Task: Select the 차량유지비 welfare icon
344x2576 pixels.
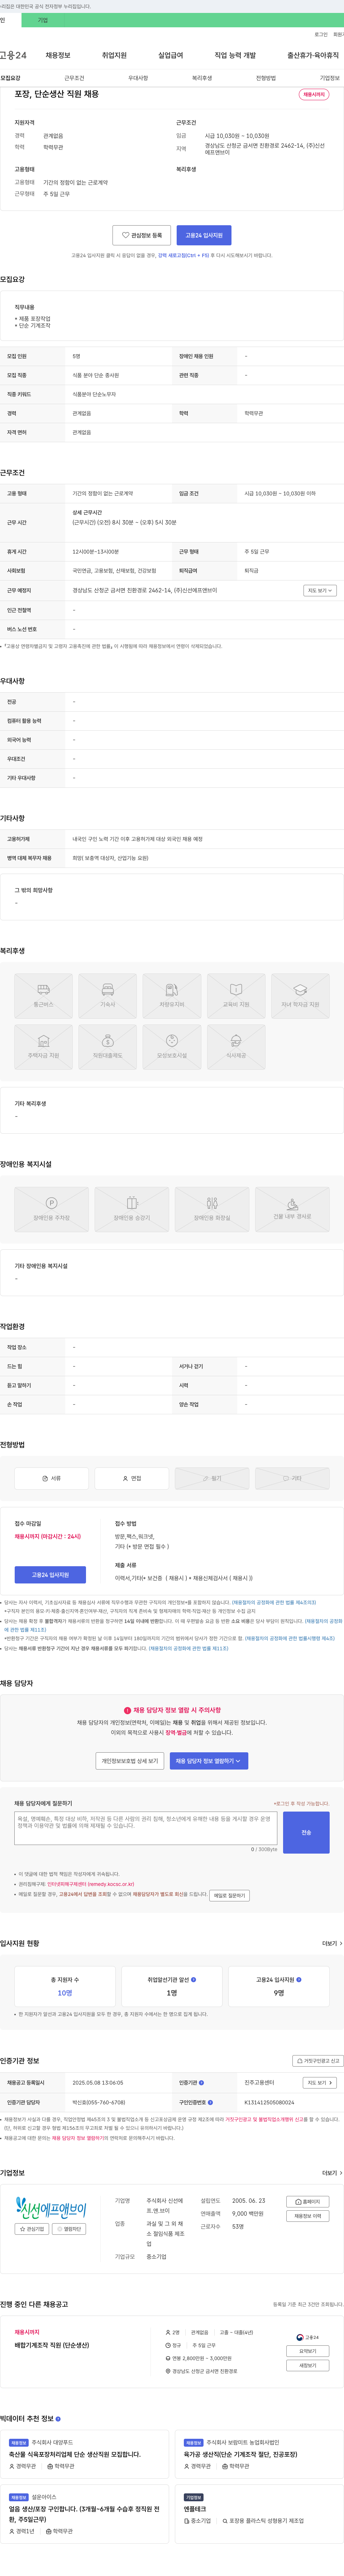Action: (x=172, y=996)
